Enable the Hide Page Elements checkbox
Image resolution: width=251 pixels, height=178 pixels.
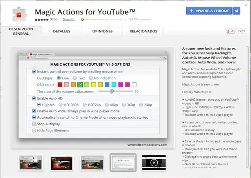(34, 131)
